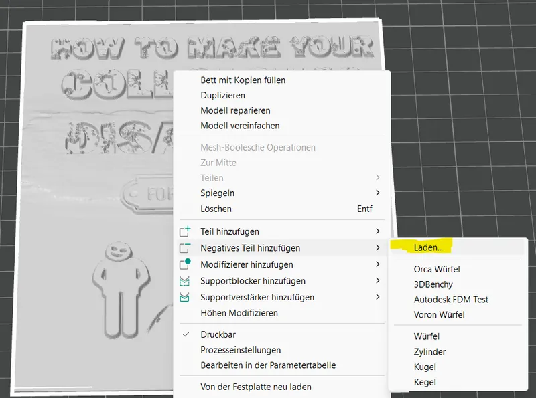
Task: Click 'Bett mit Kopien füllen'
Action: [243, 80]
